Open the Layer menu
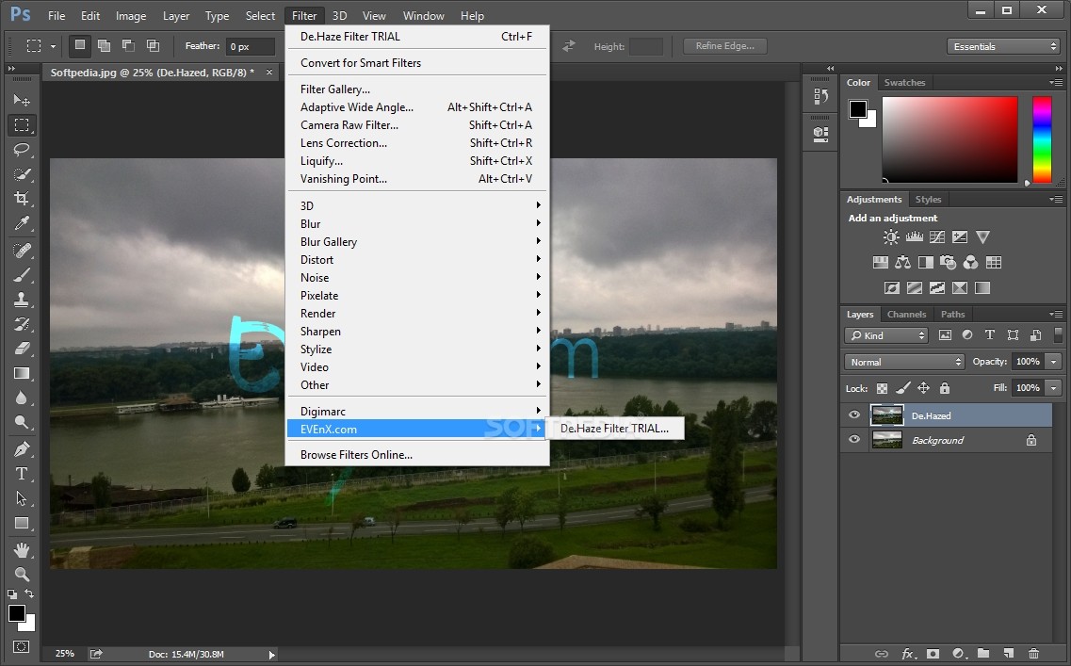1071x666 pixels. (175, 16)
